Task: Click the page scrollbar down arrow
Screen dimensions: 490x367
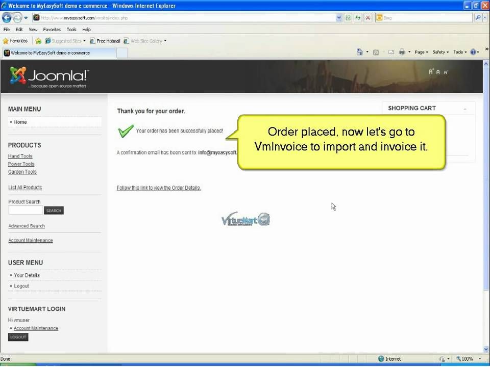Action: tap(486, 349)
